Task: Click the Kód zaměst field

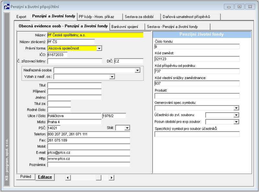Action: pos(197,59)
